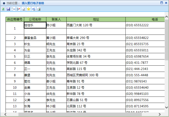This screenshot has width=169, height=117.
Task: Select the cell 妙生
Action: click(35, 44)
